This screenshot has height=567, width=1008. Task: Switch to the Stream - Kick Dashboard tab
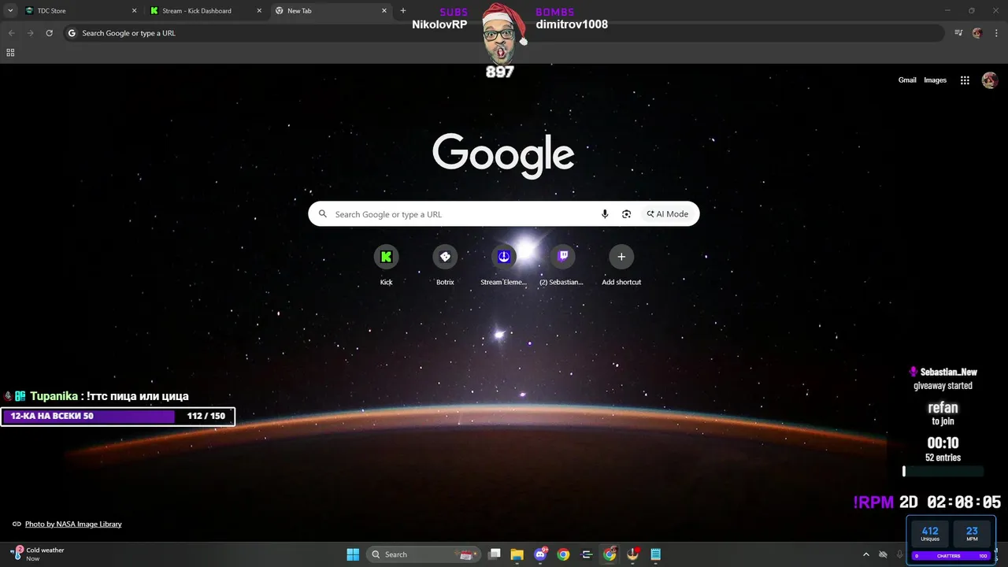tap(205, 11)
